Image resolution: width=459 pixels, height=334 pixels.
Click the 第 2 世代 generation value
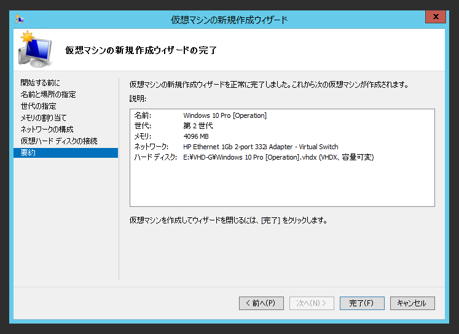pyautogui.click(x=198, y=126)
